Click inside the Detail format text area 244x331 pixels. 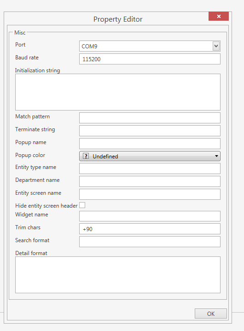[x=118, y=275]
